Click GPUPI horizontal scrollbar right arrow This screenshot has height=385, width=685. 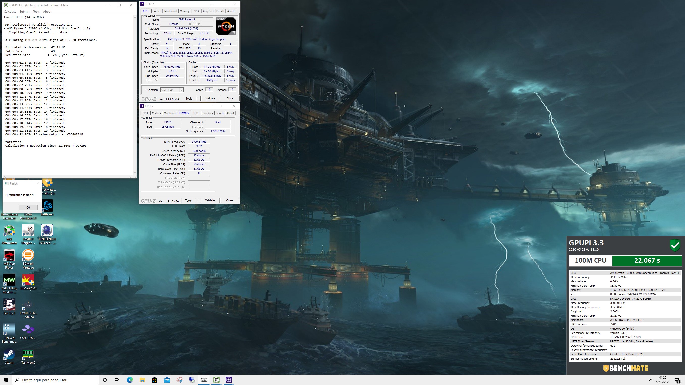131,177
